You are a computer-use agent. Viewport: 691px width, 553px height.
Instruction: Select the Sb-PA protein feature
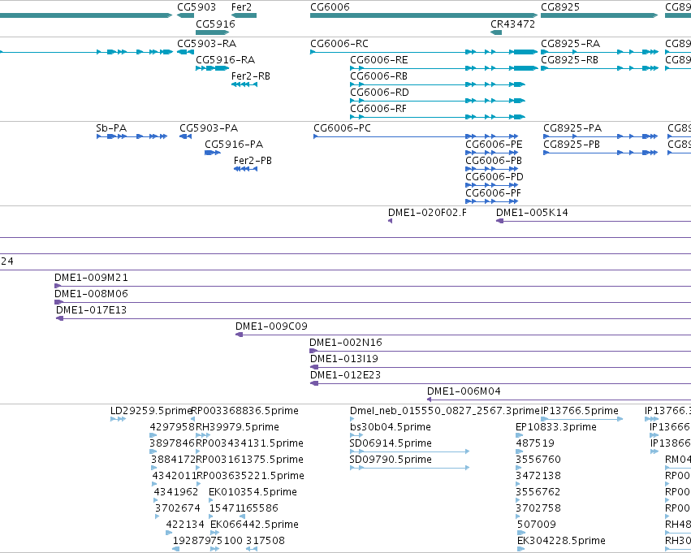tap(111, 128)
